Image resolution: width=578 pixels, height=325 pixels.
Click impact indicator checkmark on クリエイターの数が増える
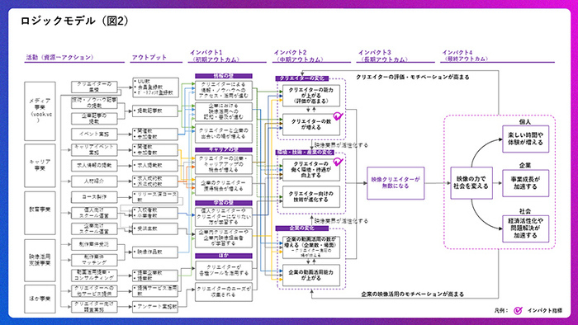(338, 116)
